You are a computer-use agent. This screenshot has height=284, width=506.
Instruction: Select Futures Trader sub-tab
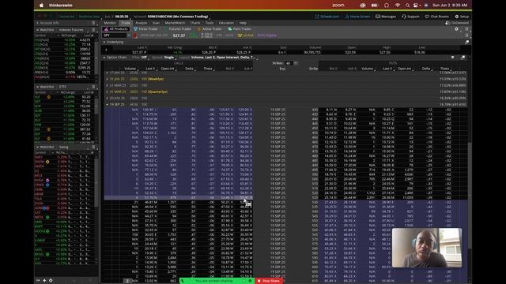coord(178,29)
